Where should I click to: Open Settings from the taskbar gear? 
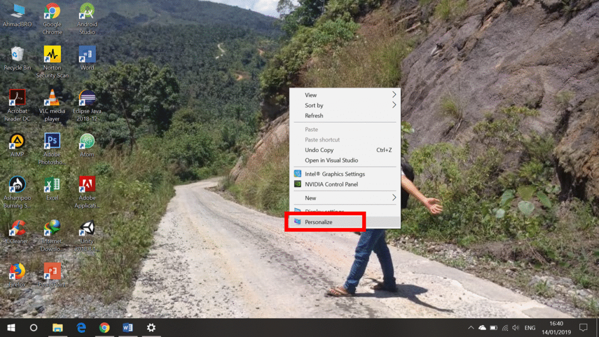click(x=151, y=328)
